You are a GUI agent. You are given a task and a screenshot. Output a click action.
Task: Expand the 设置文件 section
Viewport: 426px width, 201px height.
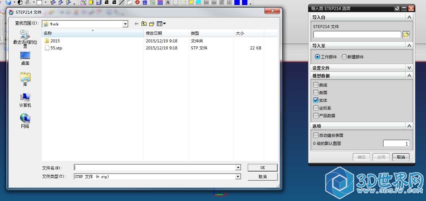409,68
